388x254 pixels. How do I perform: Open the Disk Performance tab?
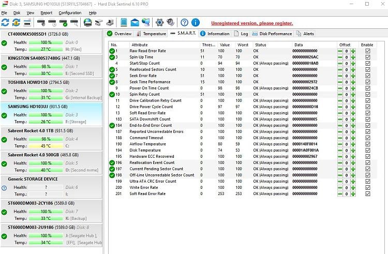(x=272, y=34)
